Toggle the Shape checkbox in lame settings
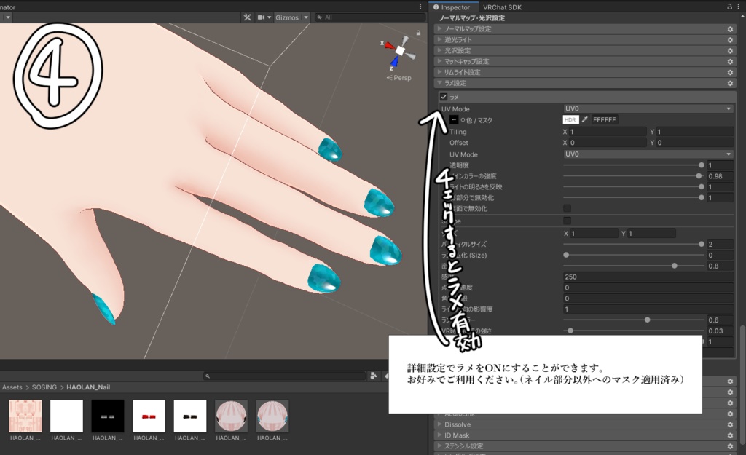Image resolution: width=746 pixels, height=455 pixels. [x=567, y=221]
